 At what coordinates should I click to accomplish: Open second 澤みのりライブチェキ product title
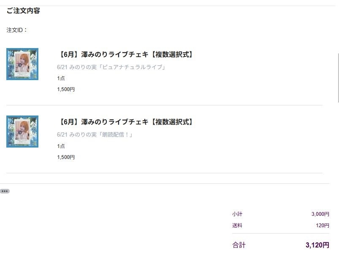pos(126,122)
